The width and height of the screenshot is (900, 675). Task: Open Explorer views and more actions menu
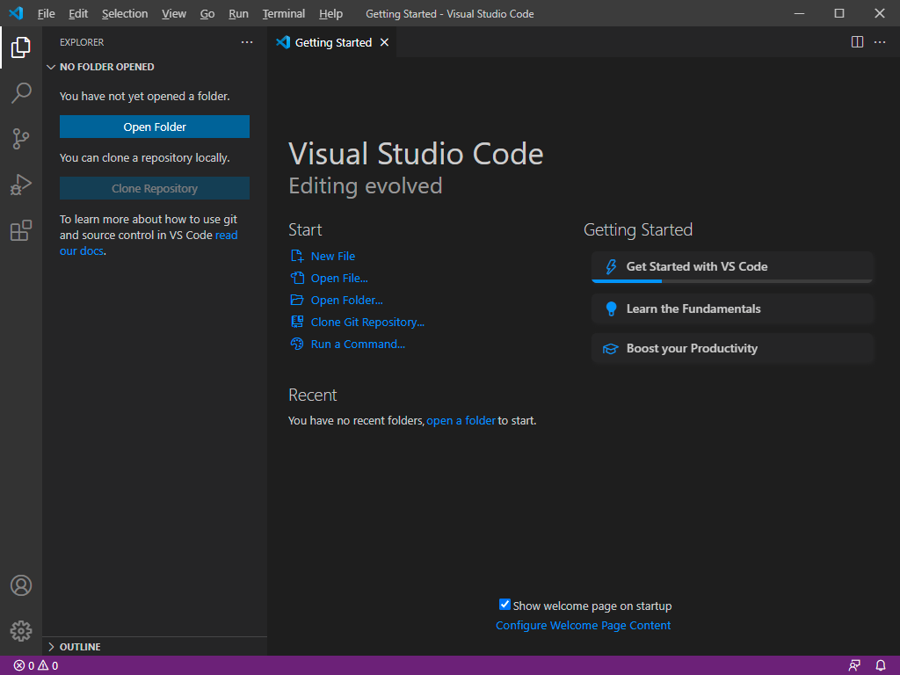pos(247,42)
